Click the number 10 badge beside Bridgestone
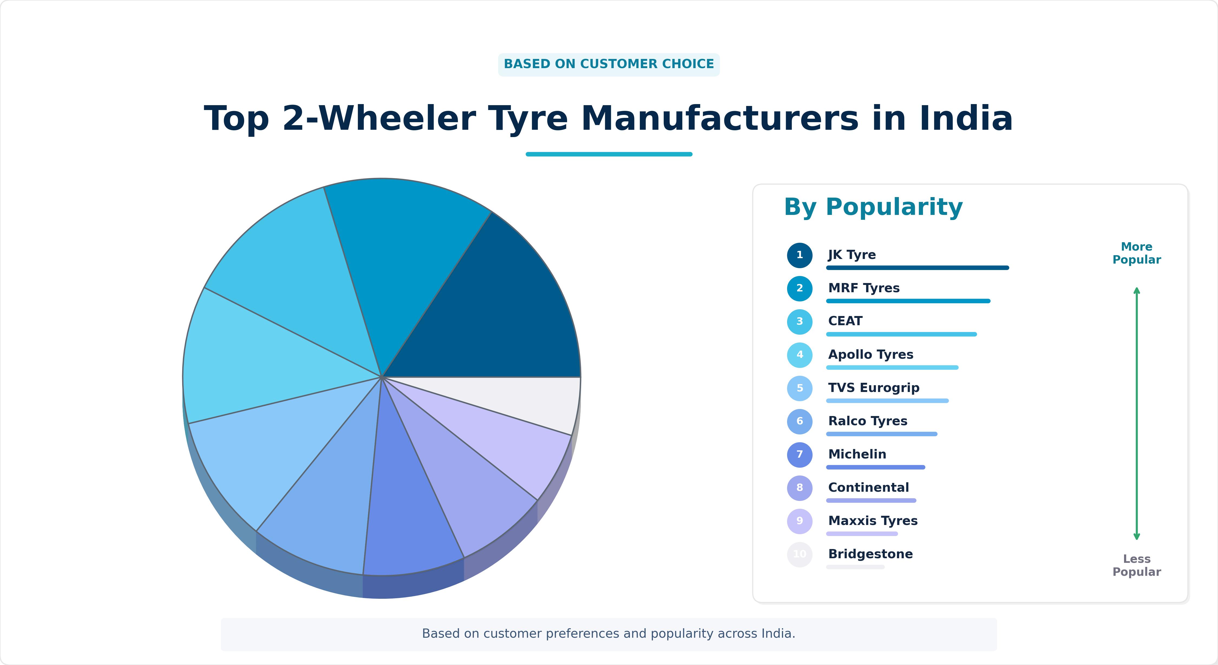1218x665 pixels. click(x=800, y=555)
